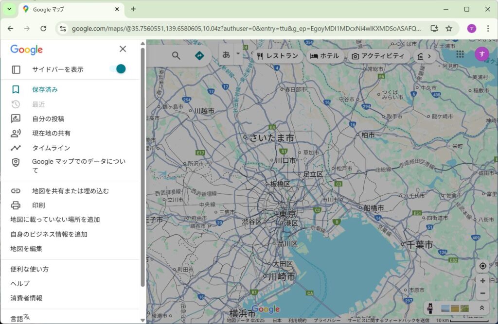498x324 pixels.
Task: Close the Google Maps side menu
Action: point(123,49)
